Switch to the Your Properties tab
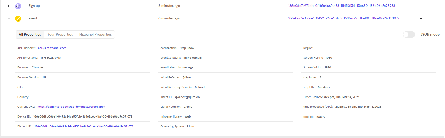The width and height of the screenshot is (445, 138). [60, 34]
